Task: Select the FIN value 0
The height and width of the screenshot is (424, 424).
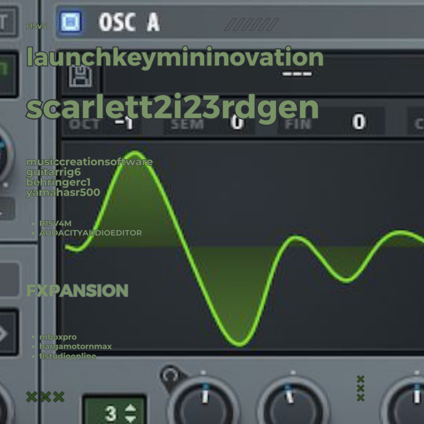Action: [x=359, y=122]
